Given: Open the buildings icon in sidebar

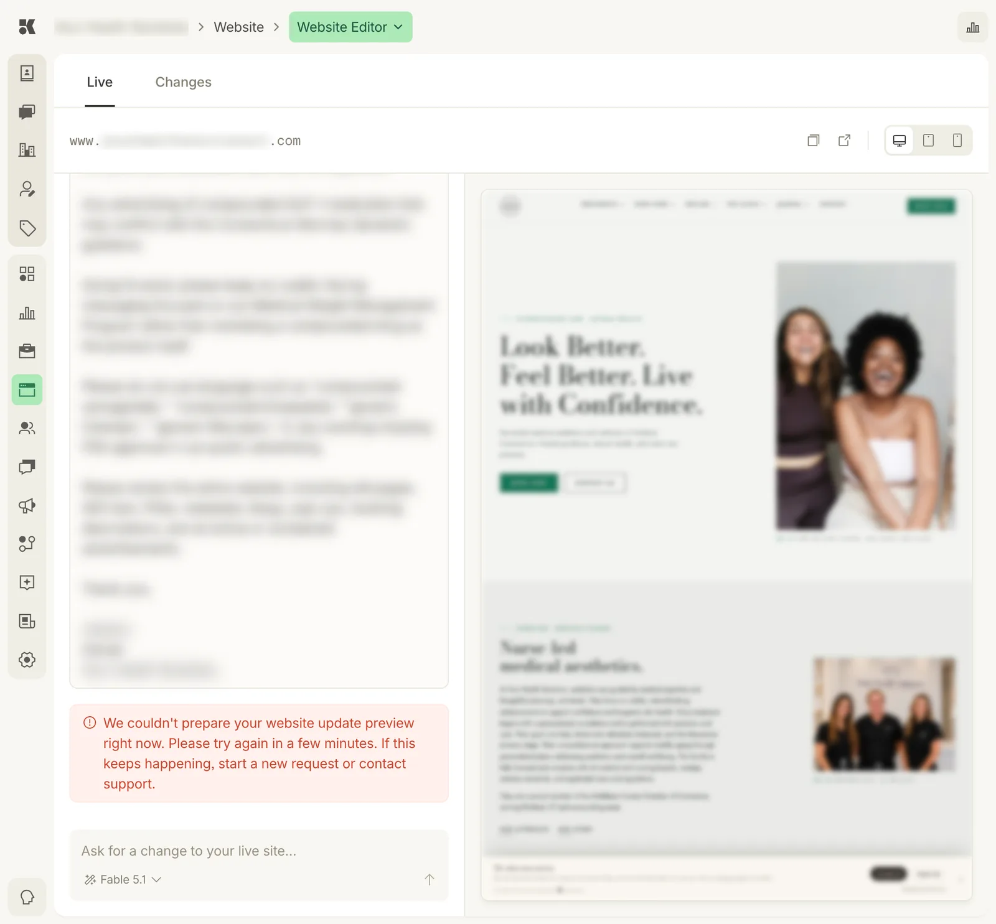Looking at the screenshot, I should [x=27, y=150].
